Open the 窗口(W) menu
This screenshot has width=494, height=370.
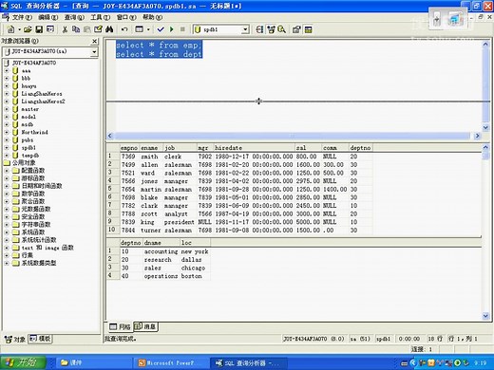(126, 17)
